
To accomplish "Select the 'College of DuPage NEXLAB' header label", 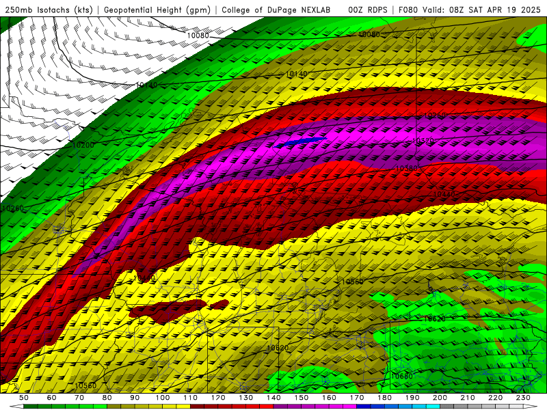I will pyautogui.click(x=276, y=10).
